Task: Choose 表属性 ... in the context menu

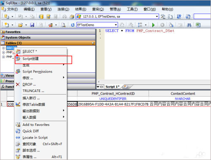Action: tap(41, 157)
